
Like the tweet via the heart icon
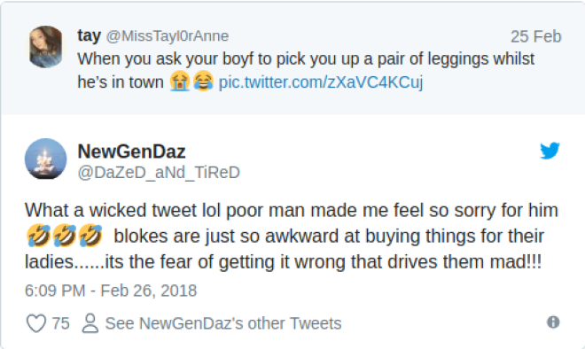click(x=36, y=323)
